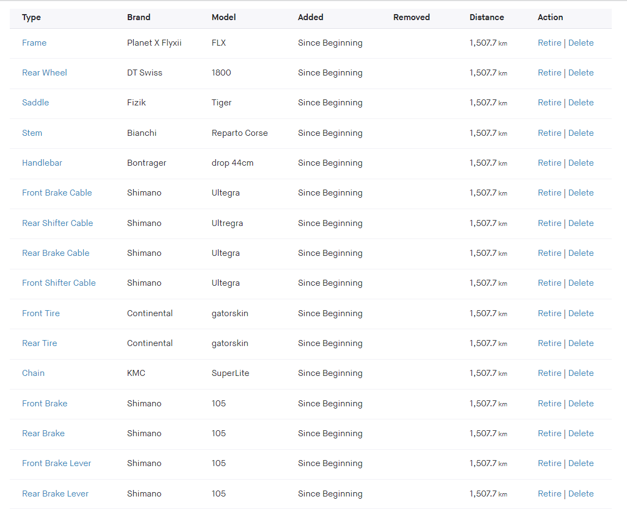Open the Front Brake Lever link
The width and height of the screenshot is (627, 509).
click(x=57, y=463)
